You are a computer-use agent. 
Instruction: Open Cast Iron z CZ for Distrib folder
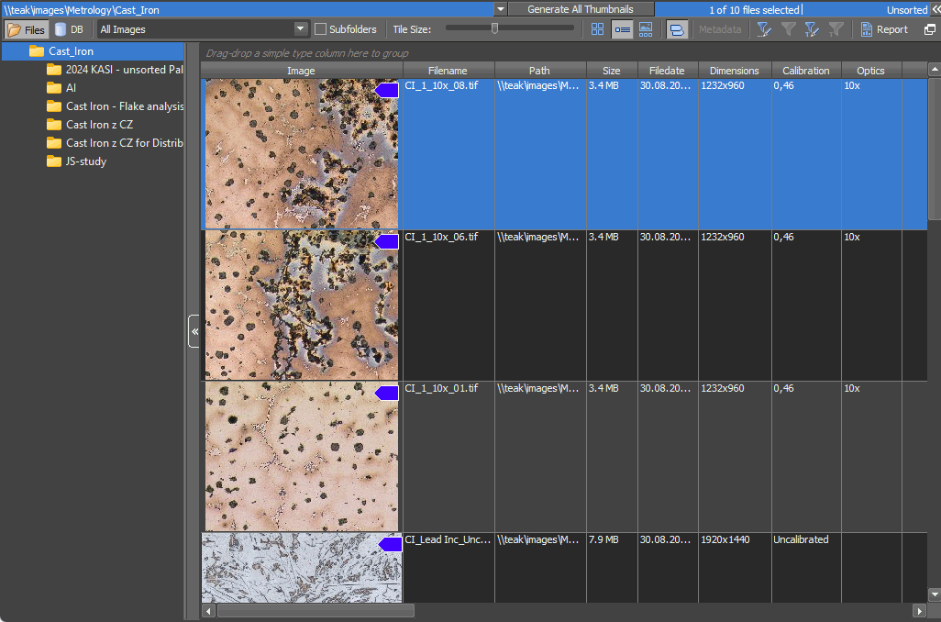pyautogui.click(x=115, y=143)
